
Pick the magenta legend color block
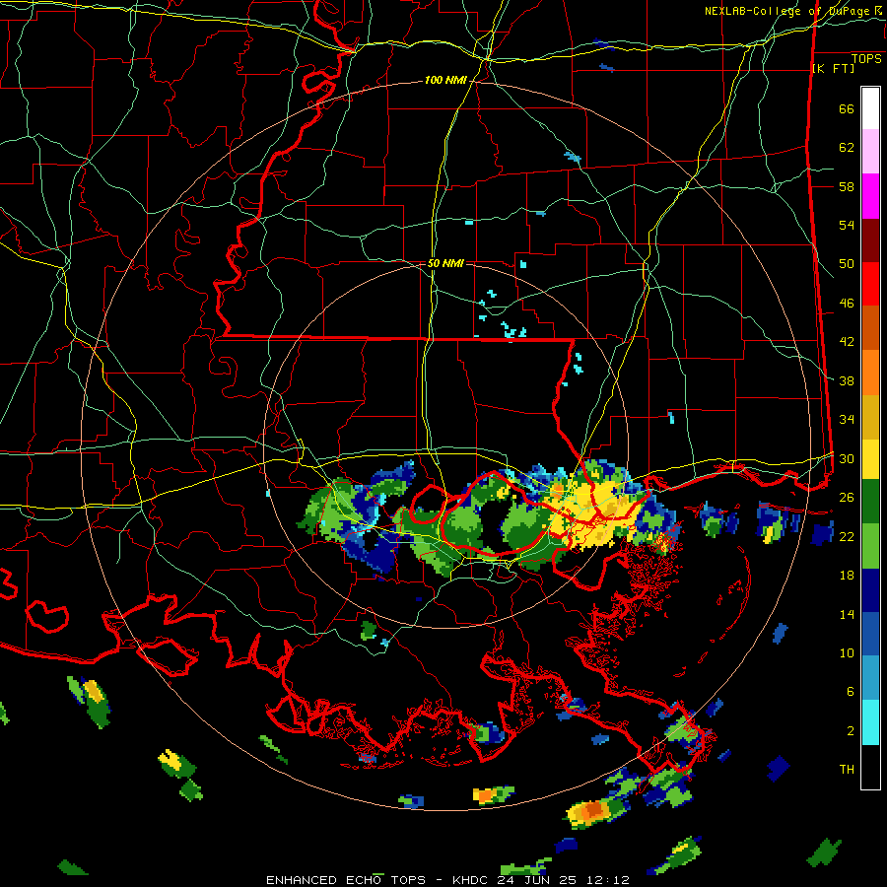pyautogui.click(x=870, y=196)
